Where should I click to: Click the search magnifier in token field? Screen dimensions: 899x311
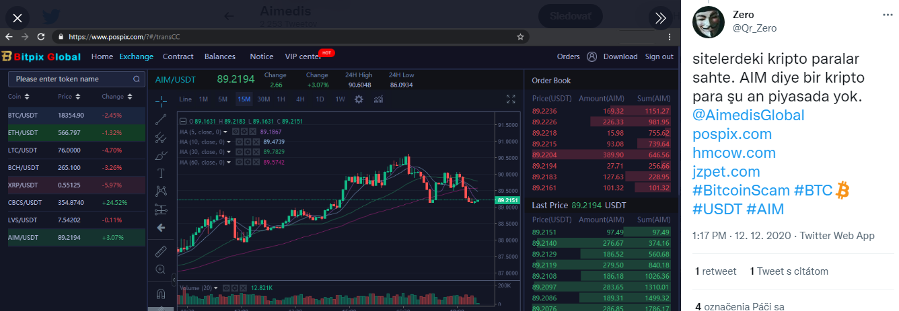click(x=137, y=79)
